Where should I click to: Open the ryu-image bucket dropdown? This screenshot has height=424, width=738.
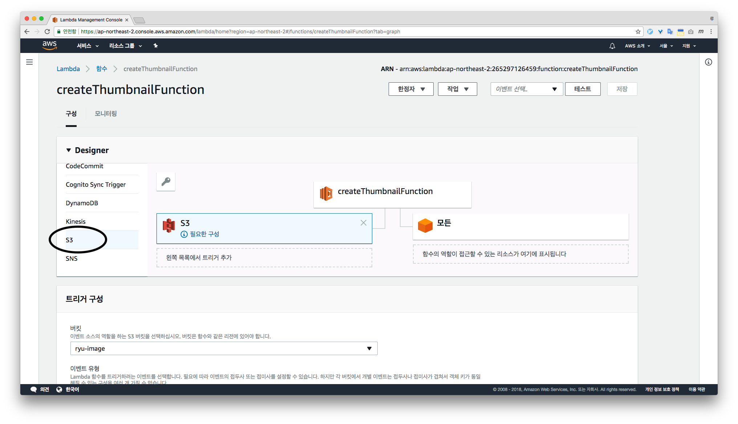(224, 349)
